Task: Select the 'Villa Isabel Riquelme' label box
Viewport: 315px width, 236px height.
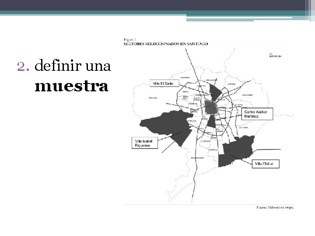Action: coord(145,143)
